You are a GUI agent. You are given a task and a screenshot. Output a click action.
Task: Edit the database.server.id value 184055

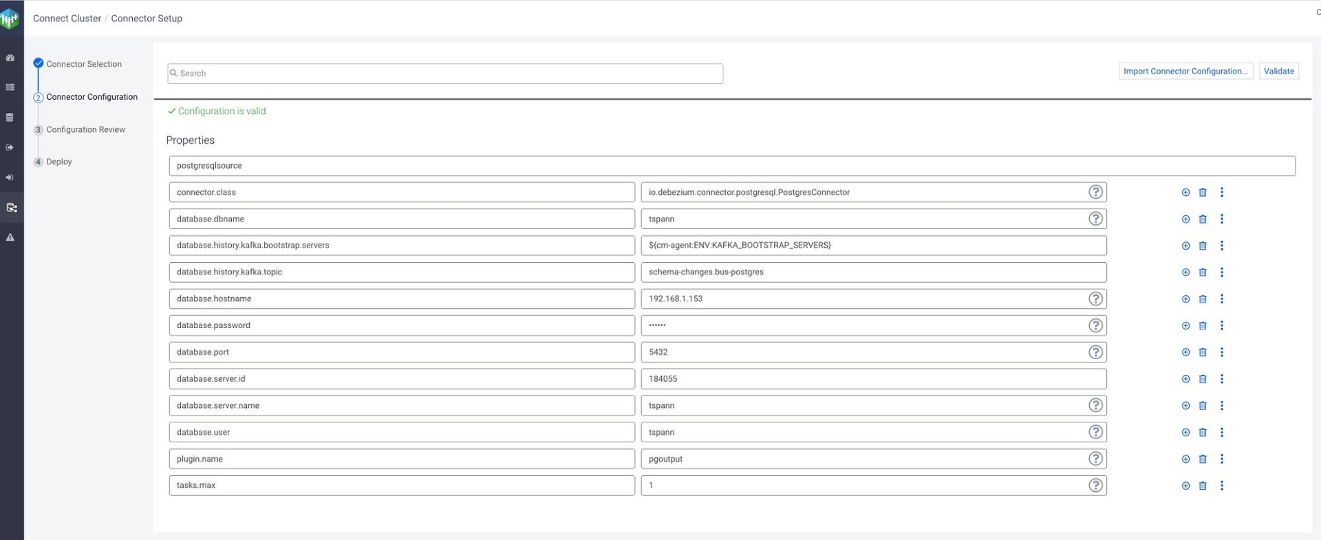coord(874,379)
